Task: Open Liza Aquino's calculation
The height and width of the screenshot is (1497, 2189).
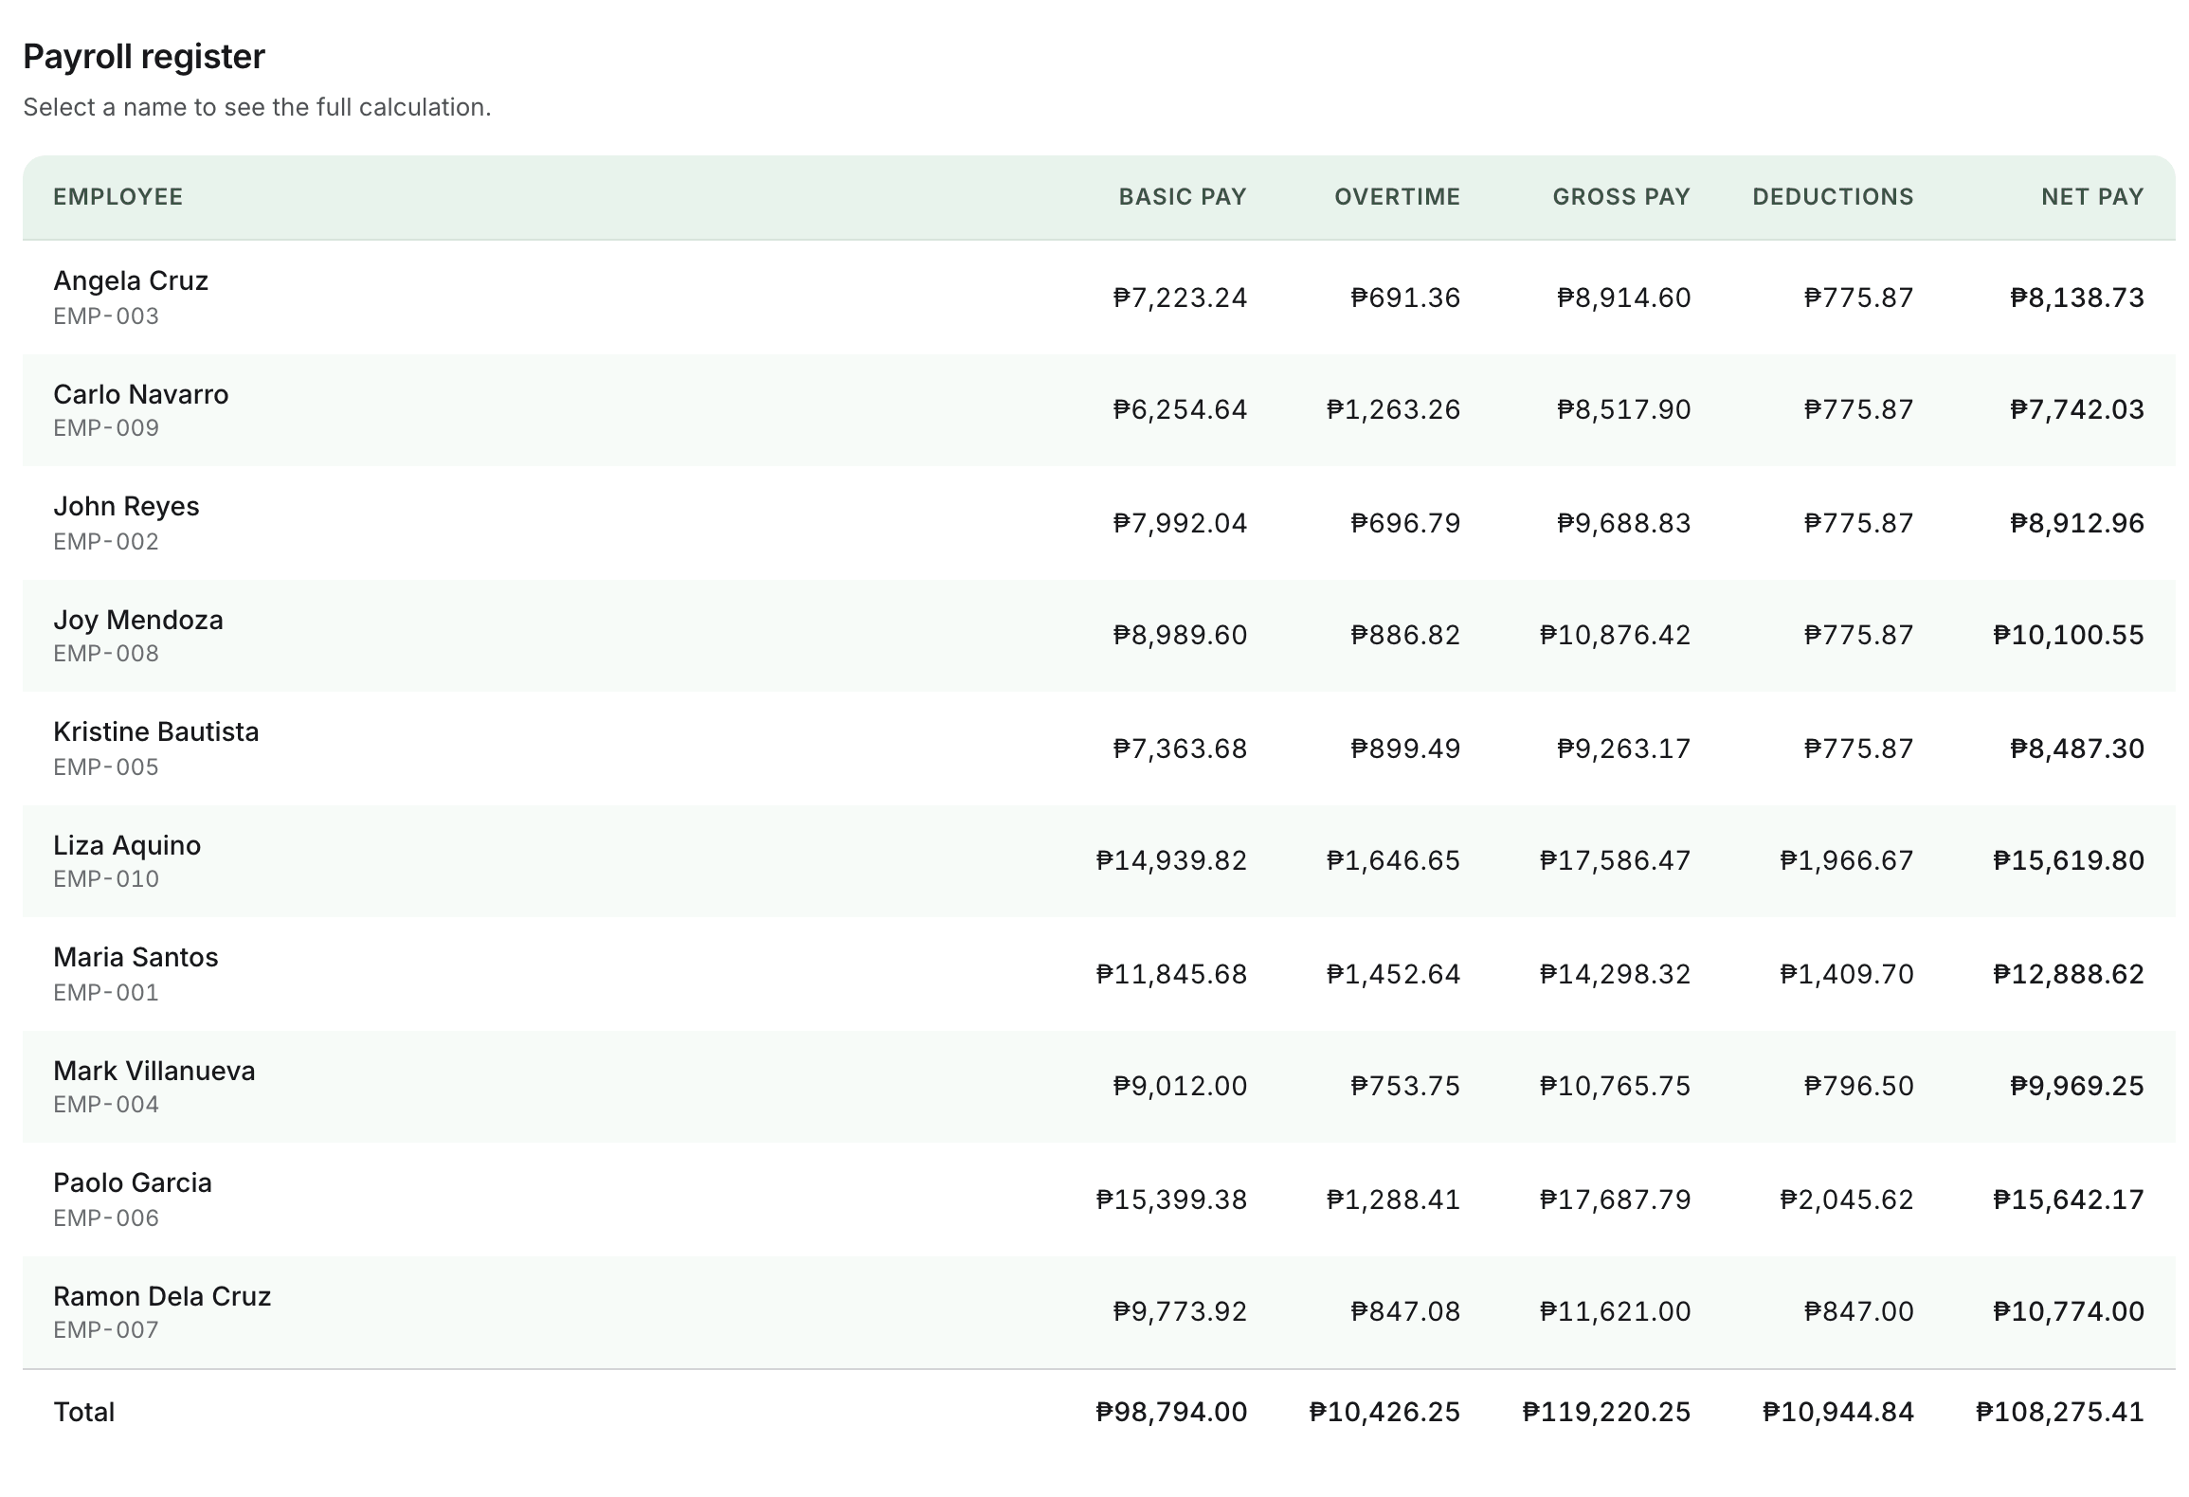Action: 127,845
